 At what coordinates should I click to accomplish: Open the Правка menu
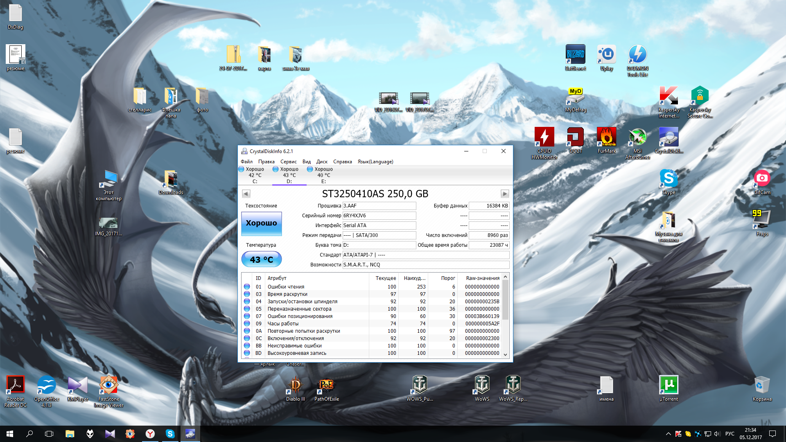pos(266,162)
